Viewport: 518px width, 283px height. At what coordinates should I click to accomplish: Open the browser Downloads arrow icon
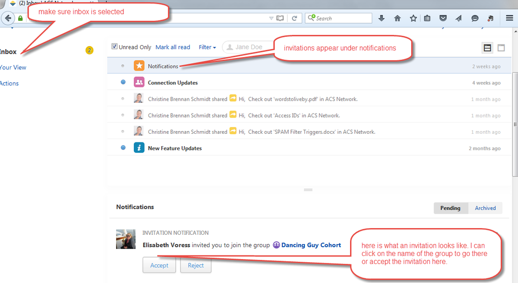coord(382,18)
